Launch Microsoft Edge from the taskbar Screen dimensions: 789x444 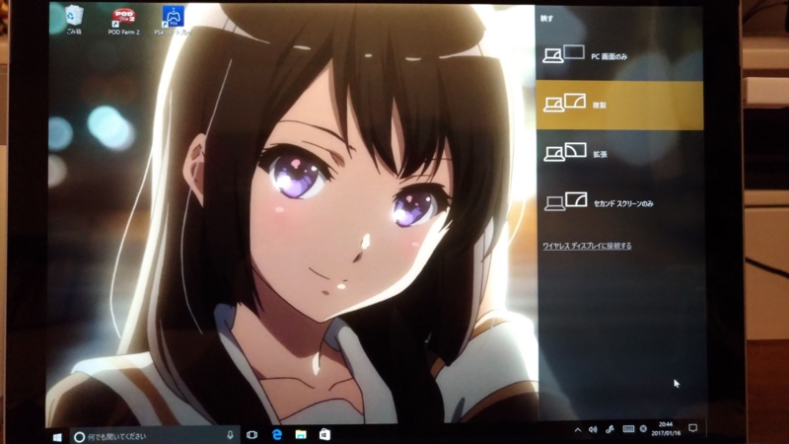277,434
